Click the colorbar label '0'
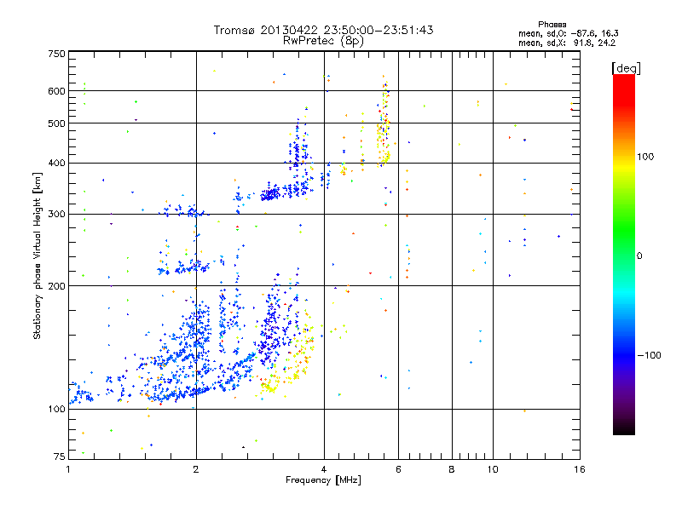This screenshot has height=511, width=682. coord(639,255)
